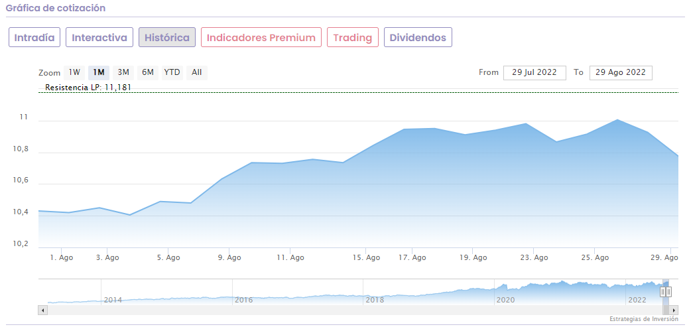Screen dimensions: 689x331
Task: Open Indicadores Premium
Action: pyautogui.click(x=261, y=37)
